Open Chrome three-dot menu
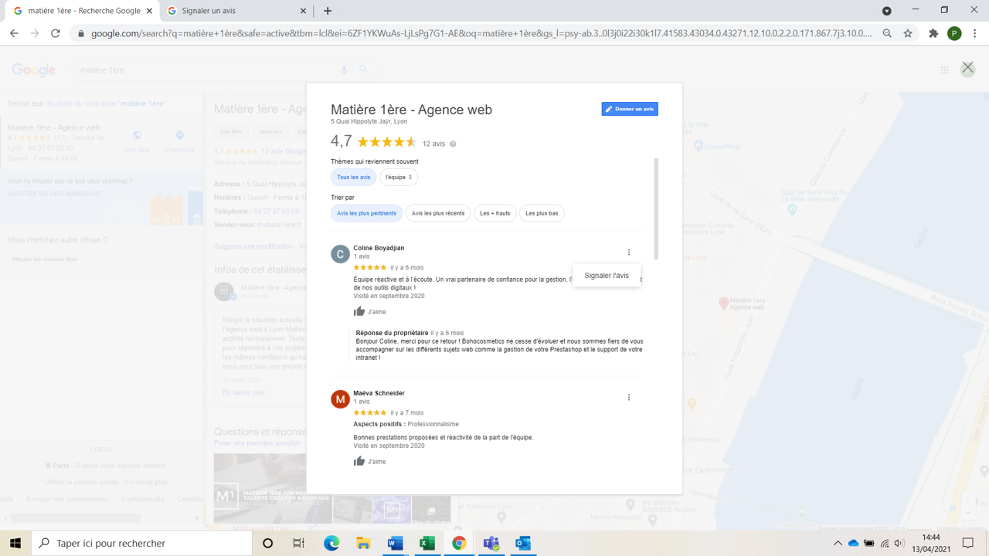 click(x=975, y=33)
